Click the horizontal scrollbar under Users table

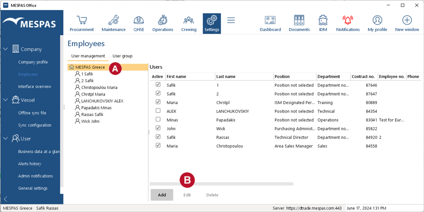222,184
